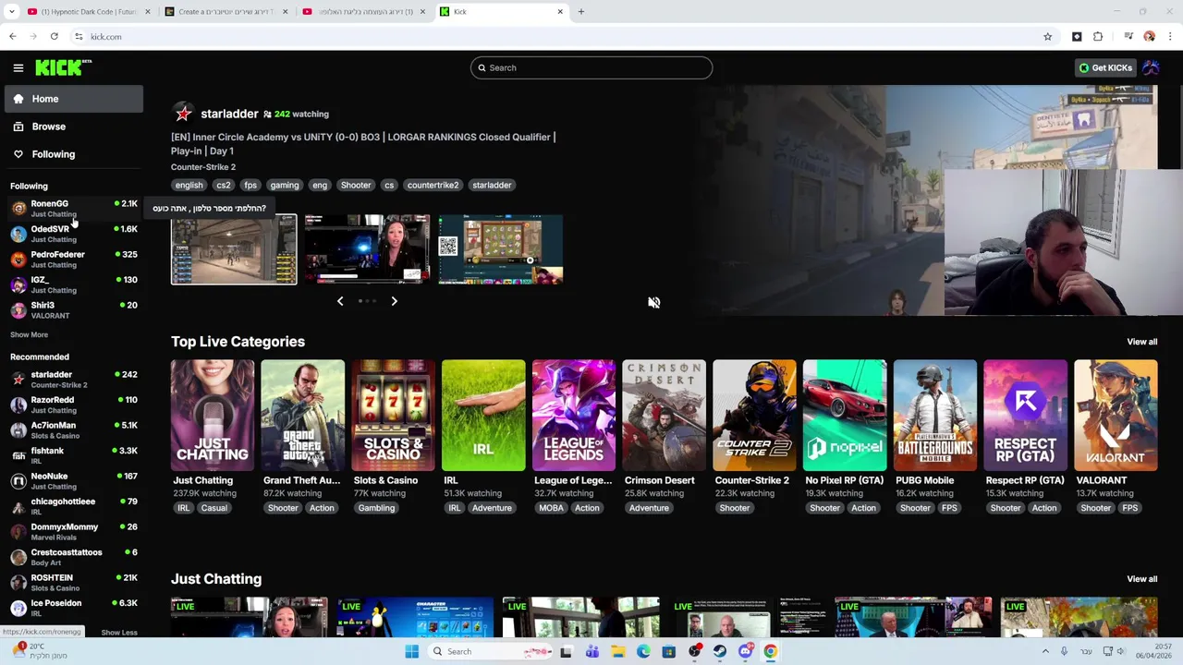The image size is (1183, 665).
Task: Open Shir13 VALORANT channel in sidebar
Action: pyautogui.click(x=73, y=309)
